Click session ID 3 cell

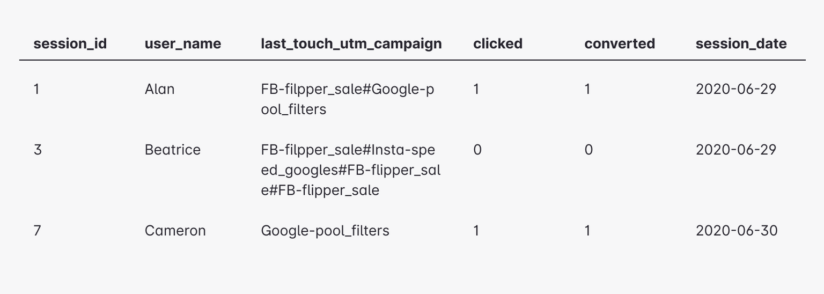[38, 150]
